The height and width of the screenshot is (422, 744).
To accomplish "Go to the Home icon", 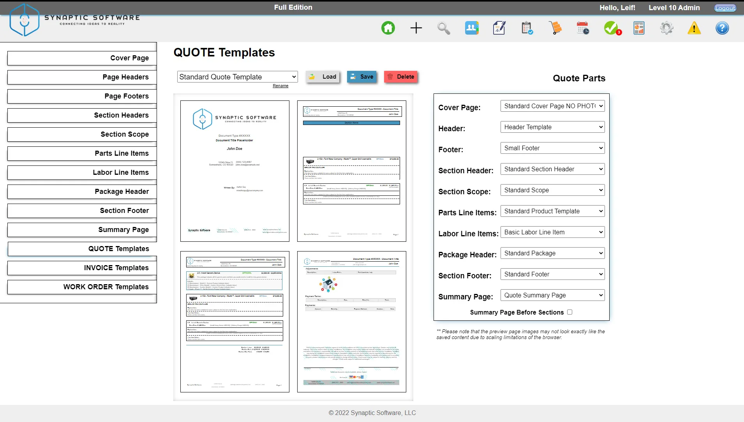I will coord(388,28).
